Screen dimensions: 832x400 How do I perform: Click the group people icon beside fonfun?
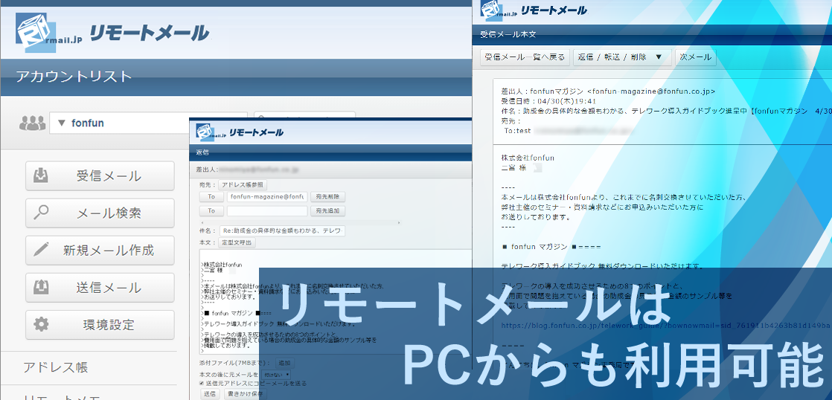pos(32,123)
